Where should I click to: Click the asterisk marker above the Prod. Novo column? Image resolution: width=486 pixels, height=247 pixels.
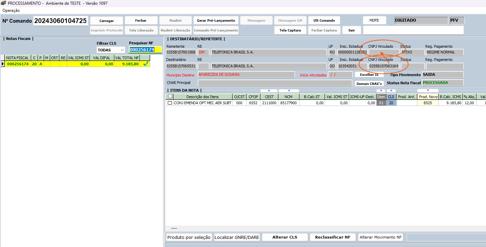click(428, 91)
